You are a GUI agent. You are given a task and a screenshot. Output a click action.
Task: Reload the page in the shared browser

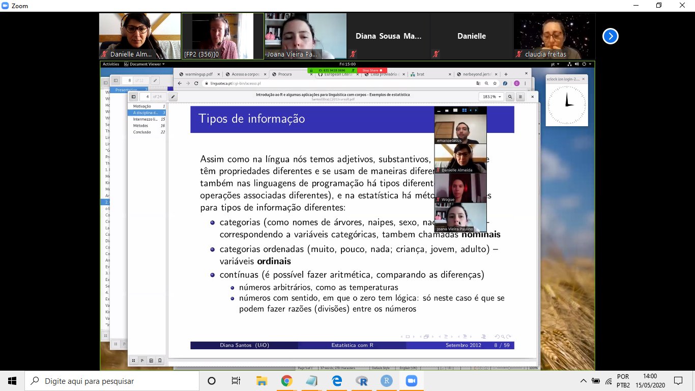point(196,83)
